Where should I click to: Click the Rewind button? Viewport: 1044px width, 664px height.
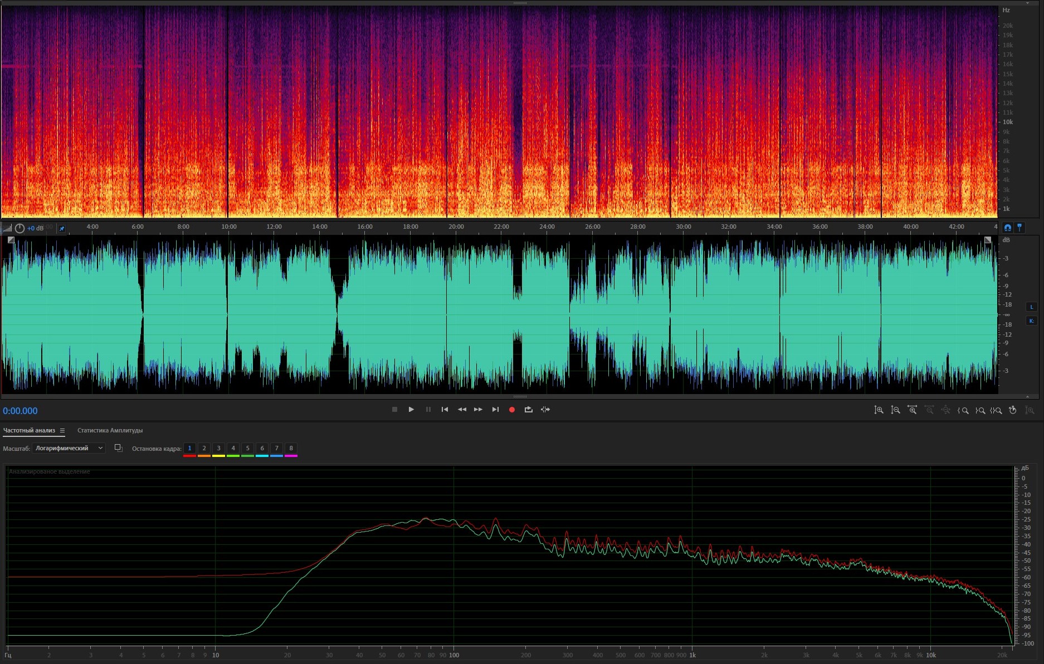pos(462,410)
